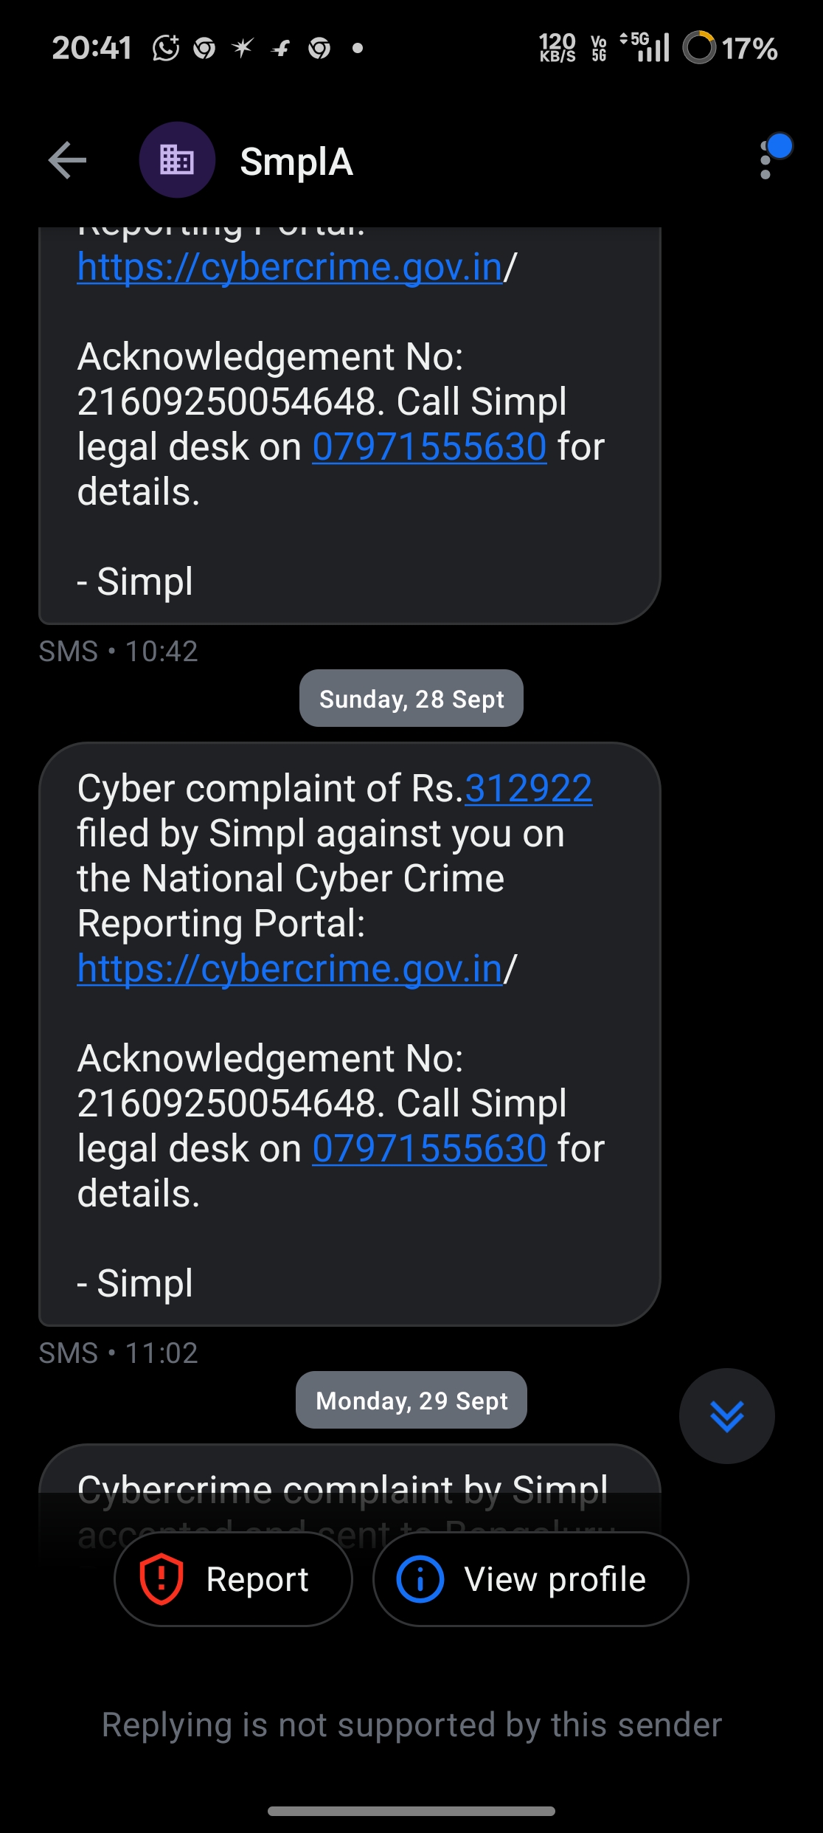Tap the blue info icon
The height and width of the screenshot is (1833, 823).
420,1578
